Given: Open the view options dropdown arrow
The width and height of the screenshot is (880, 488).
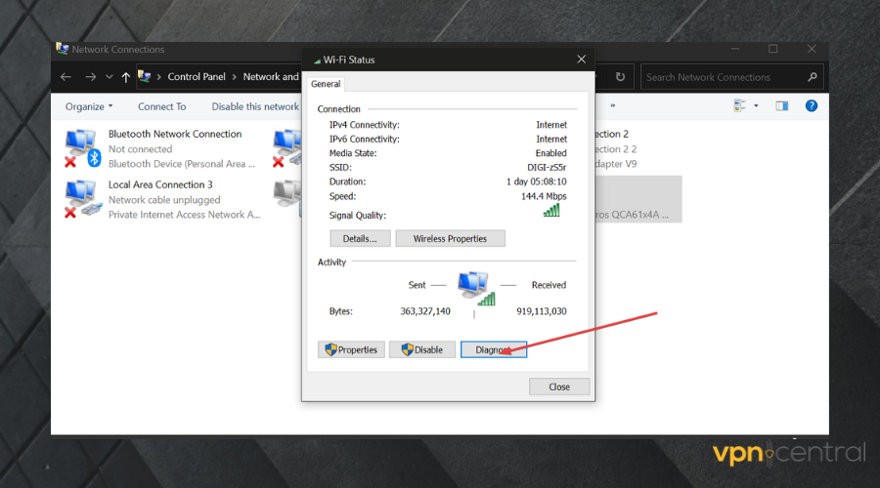Looking at the screenshot, I should click(x=756, y=106).
